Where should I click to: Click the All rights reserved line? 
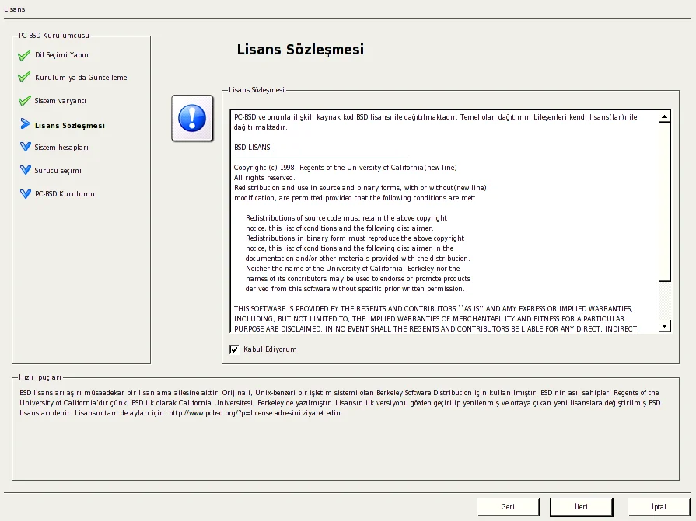264,178
